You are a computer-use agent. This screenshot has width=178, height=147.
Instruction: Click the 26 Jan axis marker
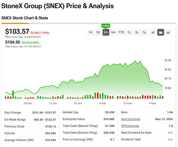(x=78, y=103)
